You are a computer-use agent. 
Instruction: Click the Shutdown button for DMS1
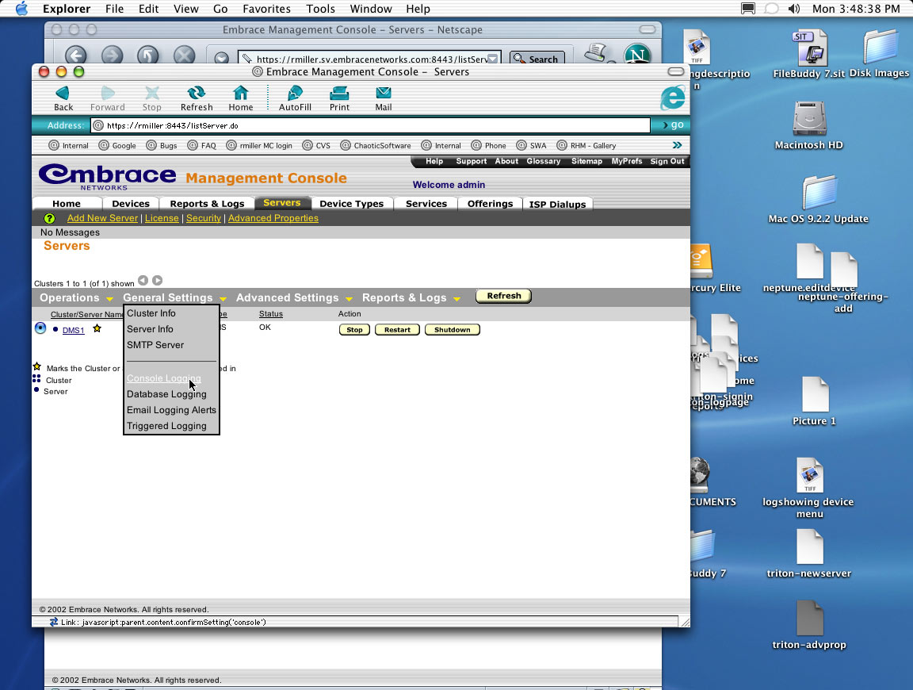[452, 330]
